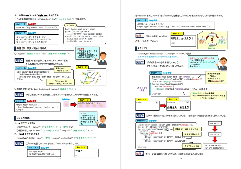Click the red arrow pointing to 山田さん おはよう preview

coord(163,106)
